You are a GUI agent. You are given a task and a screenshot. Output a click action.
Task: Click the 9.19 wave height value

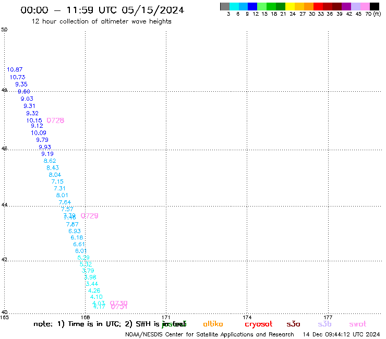click(x=47, y=154)
